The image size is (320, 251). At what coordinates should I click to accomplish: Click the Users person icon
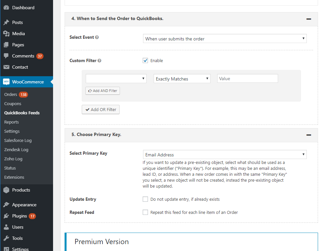pyautogui.click(x=6, y=227)
